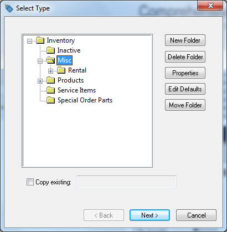This screenshot has width=227, height=232.
Task: Expand the Products folder node
Action: 40,81
